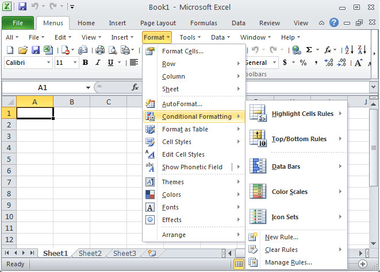This screenshot has height=272, width=380.
Task: Open the Customize Quick Access Toolbar dropdown
Action: pyautogui.click(x=72, y=7)
